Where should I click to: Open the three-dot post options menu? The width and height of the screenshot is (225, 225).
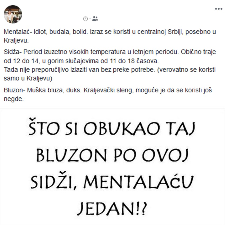[219, 9]
